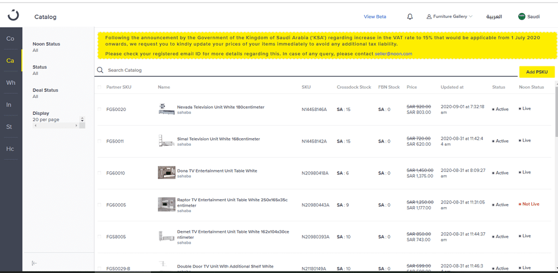Select the Ca catalog sidebar item

[x=10, y=61]
